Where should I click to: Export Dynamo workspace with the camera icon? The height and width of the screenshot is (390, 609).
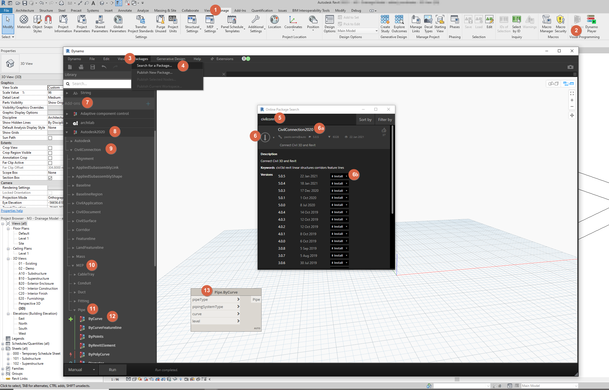(x=570, y=67)
